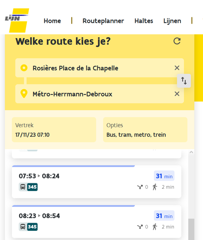Open the Opties transport modes selector
This screenshot has height=240, width=203.
pyautogui.click(x=145, y=130)
